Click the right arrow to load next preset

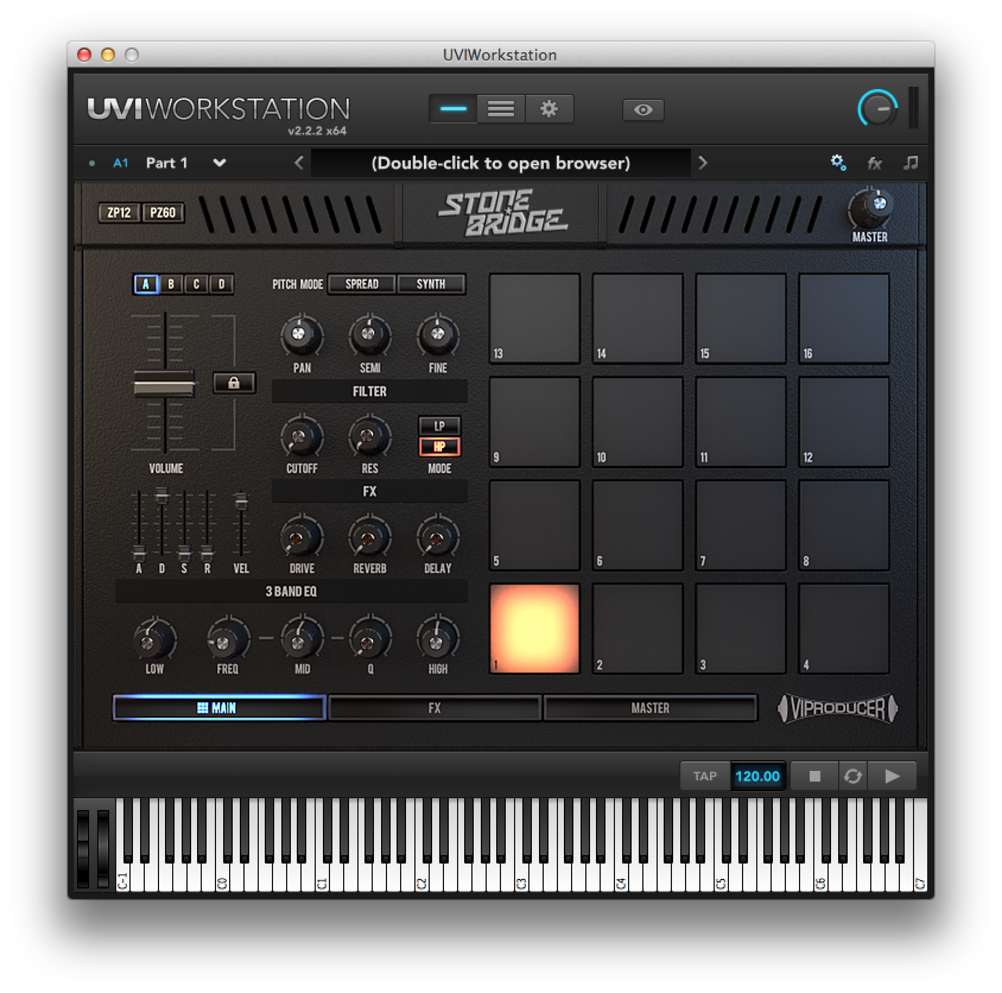pyautogui.click(x=704, y=163)
